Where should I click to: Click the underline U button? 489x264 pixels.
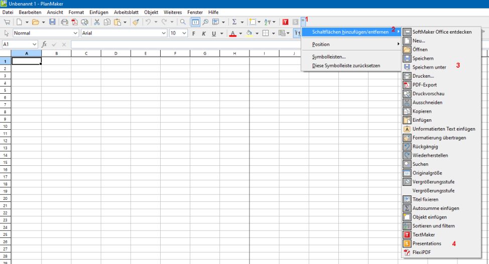214,33
